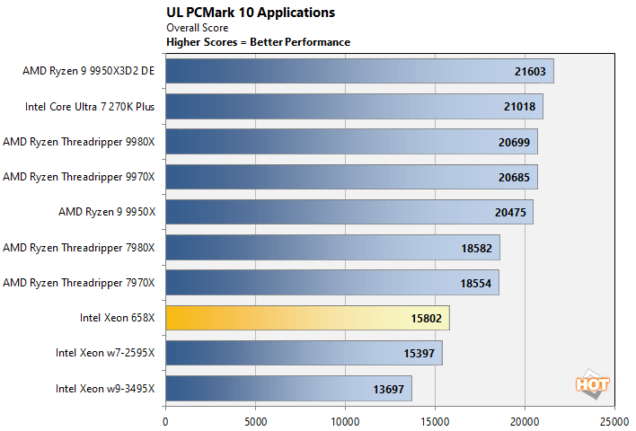
Task: Select the 'AMD Ryzen 9 9950X3D2 DE' label
Action: pyautogui.click(x=88, y=71)
